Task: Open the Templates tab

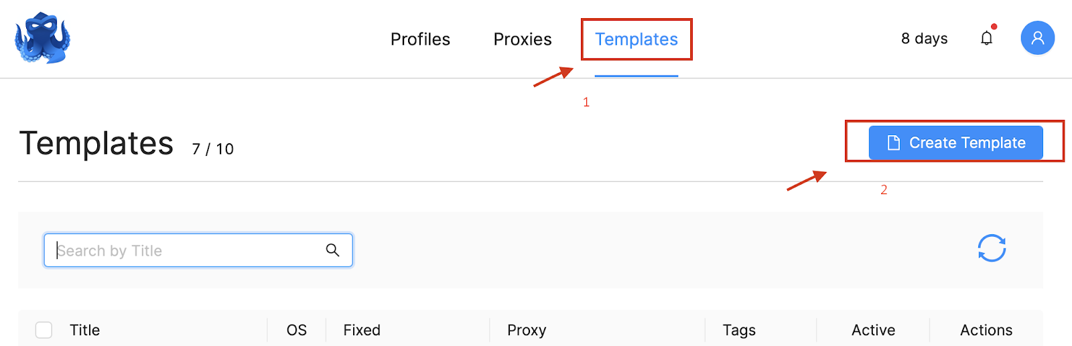Action: (x=636, y=39)
